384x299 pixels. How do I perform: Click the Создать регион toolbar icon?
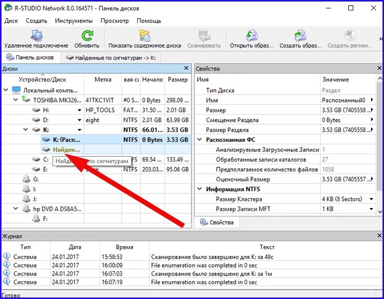(x=350, y=36)
